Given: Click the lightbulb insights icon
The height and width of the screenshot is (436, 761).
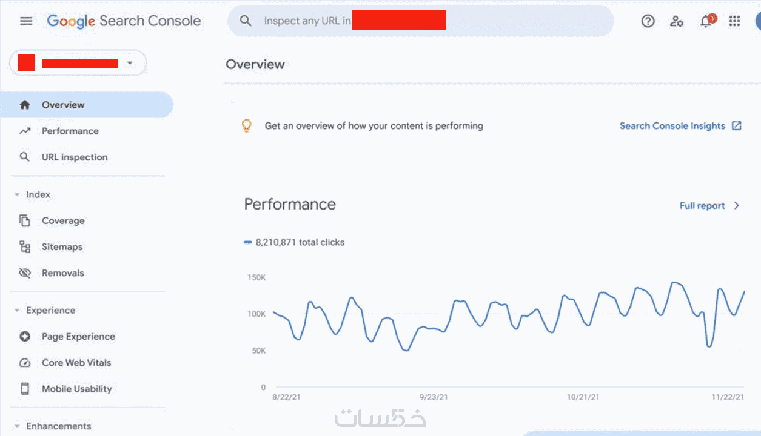Looking at the screenshot, I should click(x=246, y=126).
